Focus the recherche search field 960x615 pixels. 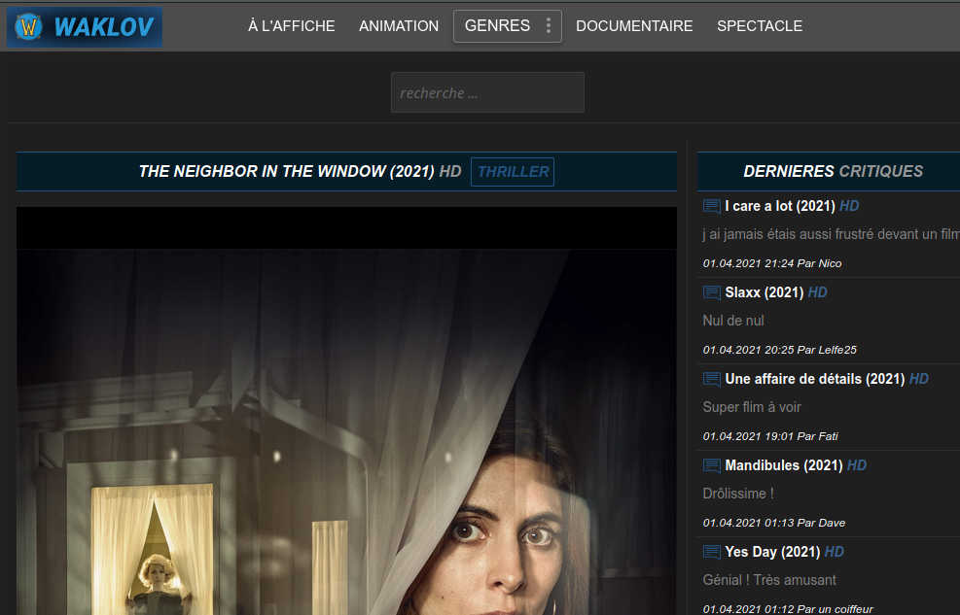[487, 93]
